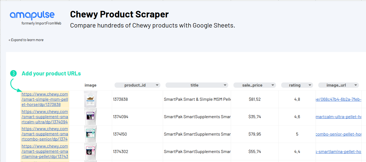Image resolution: width=366 pixels, height=162 pixels.
Task: Select the $55.74 sale price cell
Action: [x=255, y=152]
